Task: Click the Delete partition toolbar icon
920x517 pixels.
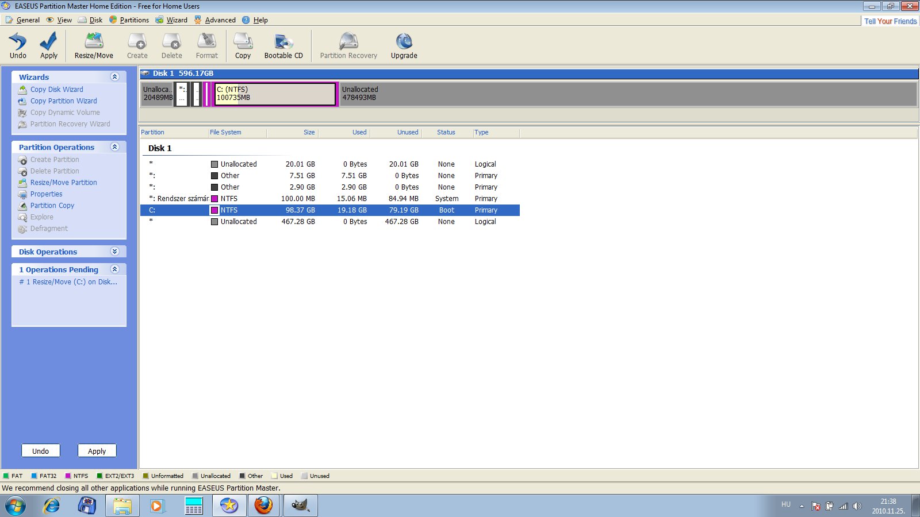Action: coord(171,45)
